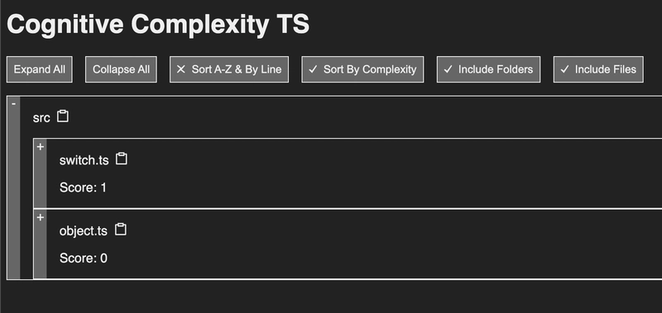Click the clipboard icon beside switch.ts
This screenshot has height=313, width=662.
(122, 159)
